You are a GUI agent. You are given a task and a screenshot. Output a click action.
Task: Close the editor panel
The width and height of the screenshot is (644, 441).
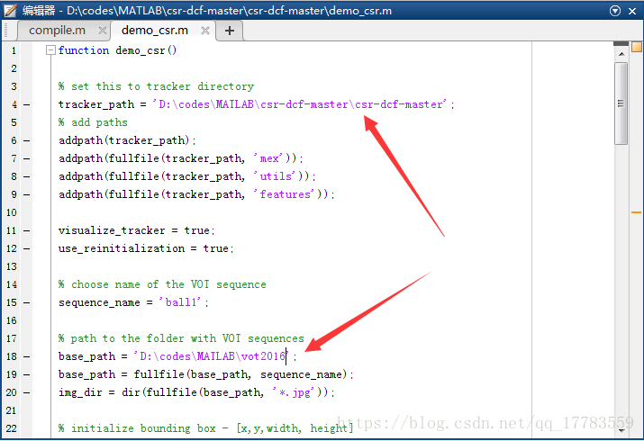[632, 11]
